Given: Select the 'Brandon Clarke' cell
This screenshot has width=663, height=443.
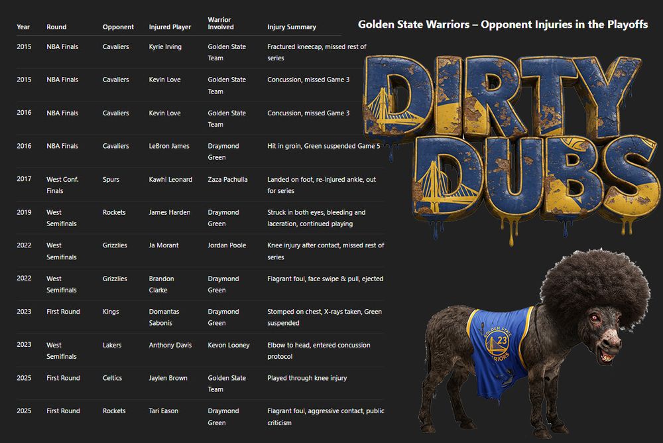Looking at the screenshot, I should (162, 285).
